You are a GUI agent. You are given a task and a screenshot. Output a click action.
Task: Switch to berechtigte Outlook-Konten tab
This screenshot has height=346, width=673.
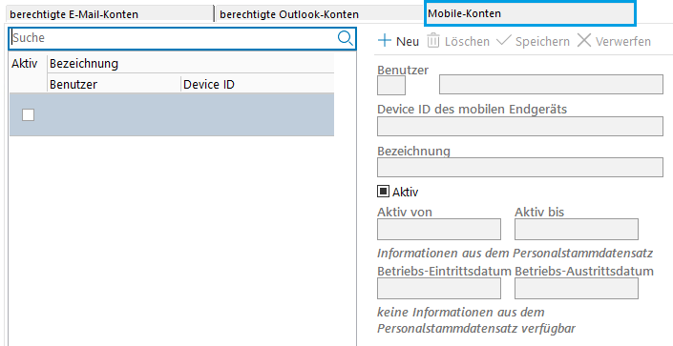320,14
